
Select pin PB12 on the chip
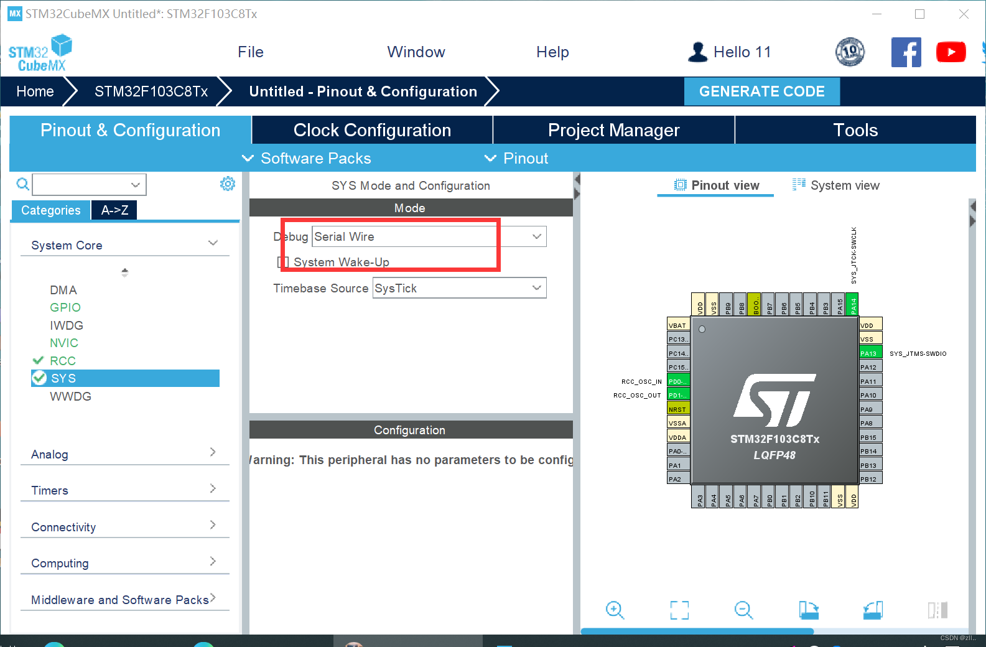coord(870,479)
